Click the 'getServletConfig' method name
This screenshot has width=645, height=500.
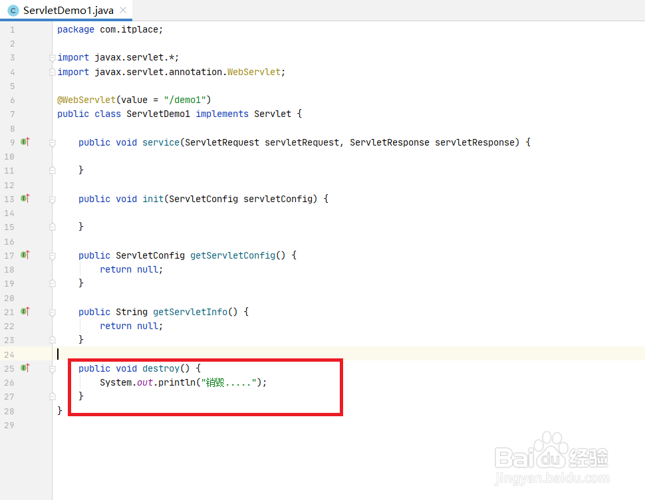[x=233, y=255]
